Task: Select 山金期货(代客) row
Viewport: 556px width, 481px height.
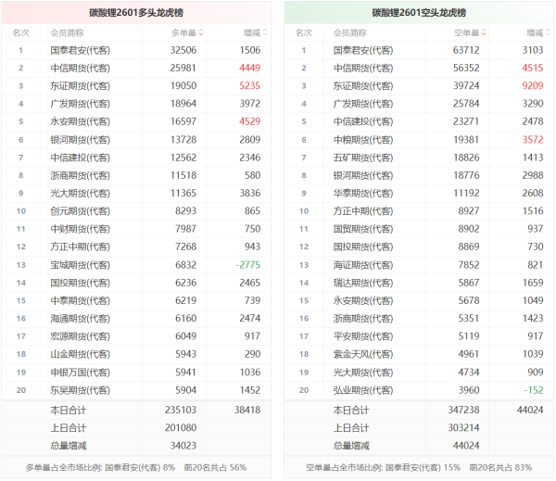Action: [136, 354]
